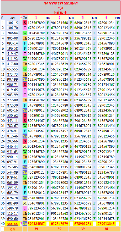The image size is (121, 232).
Task: Click the red S day cell in row 1
Action: click(25, 23)
